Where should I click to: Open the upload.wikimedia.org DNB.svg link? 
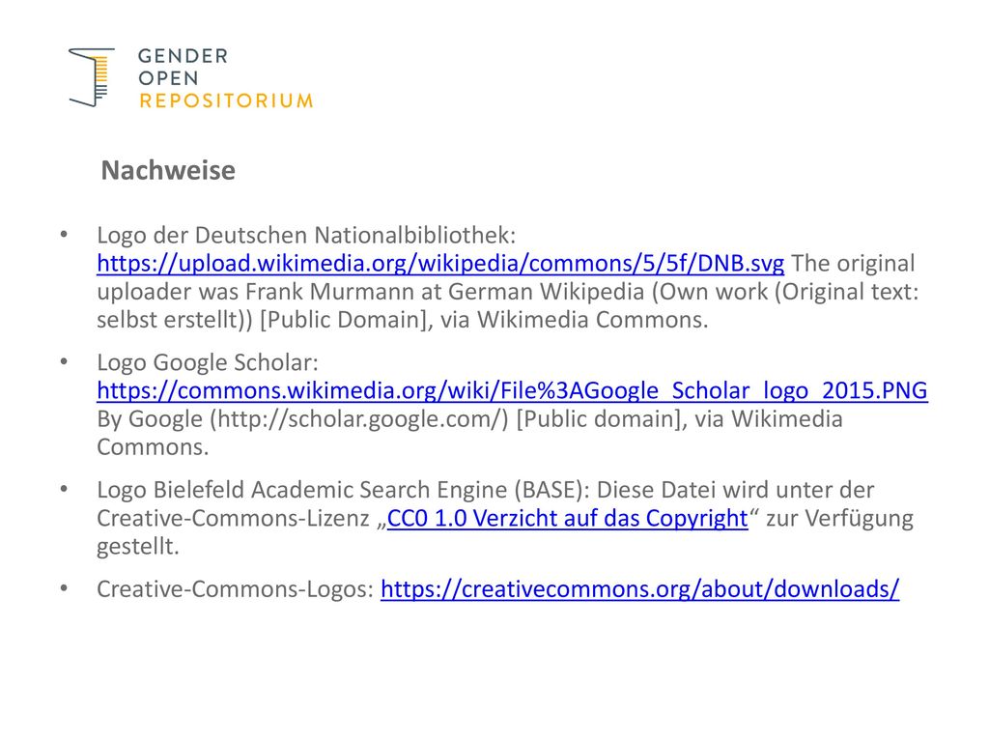[x=440, y=263]
